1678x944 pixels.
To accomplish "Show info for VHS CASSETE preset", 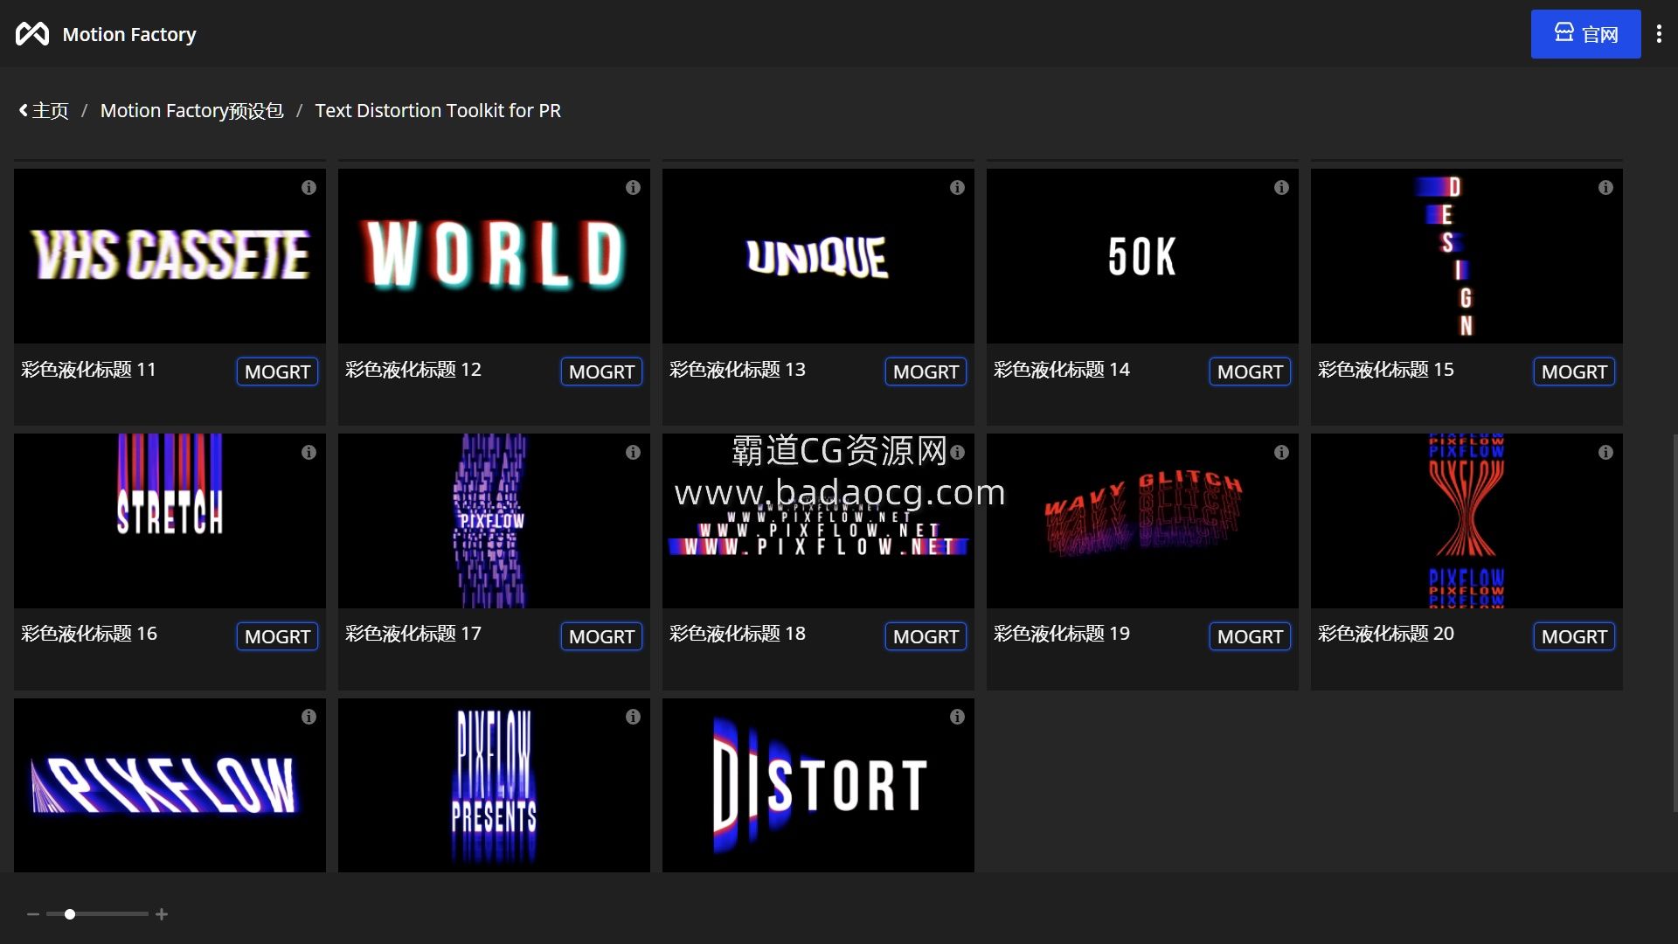I will click(309, 187).
